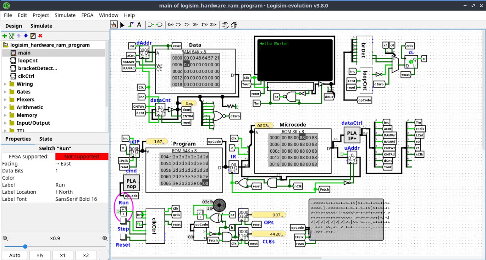Open the Simulate menu
The height and width of the screenshot is (260, 486).
pos(65,15)
